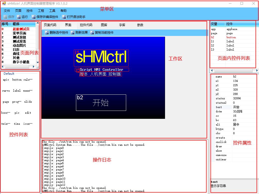
Task: Click the 运行 run toolbar icon
Action: click(19, 17)
